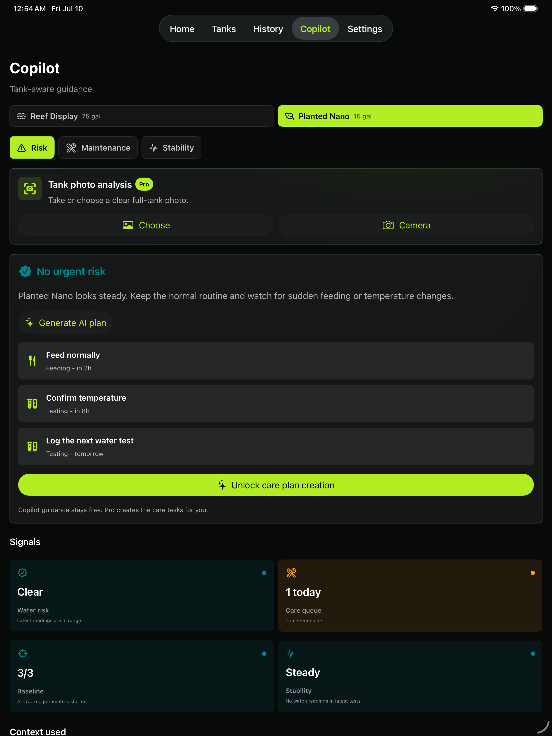Click the teal status dot on Steady card
This screenshot has height=736, width=552.
(533, 654)
